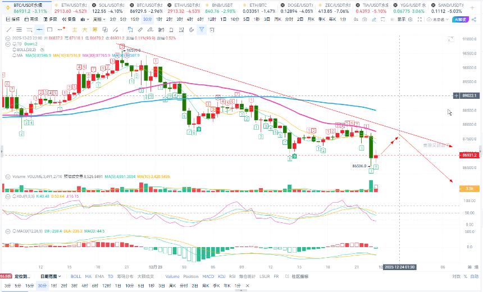
Task: Add a new symbol tab with plus
Action: (x=472, y=8)
